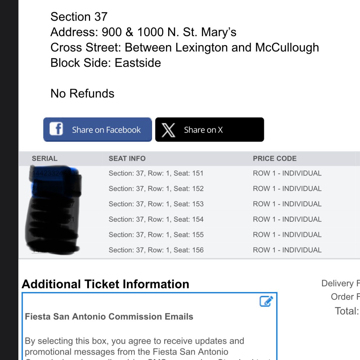Select the Seat 156 row
360x360 pixels.
(189, 250)
